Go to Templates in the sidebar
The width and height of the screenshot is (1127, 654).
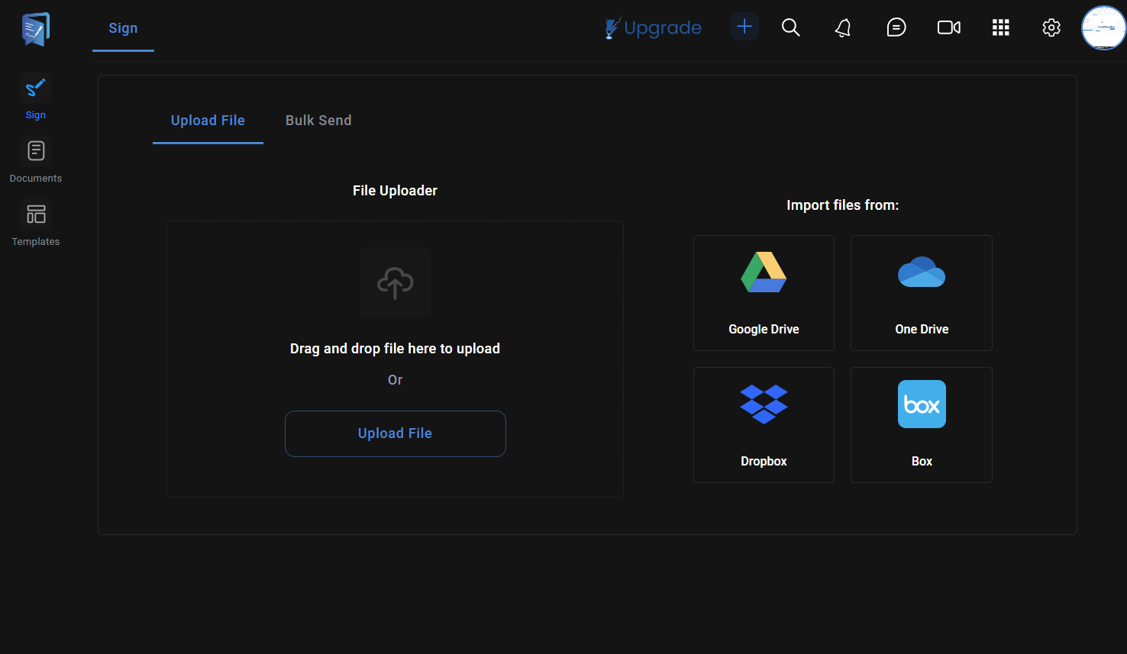click(36, 224)
